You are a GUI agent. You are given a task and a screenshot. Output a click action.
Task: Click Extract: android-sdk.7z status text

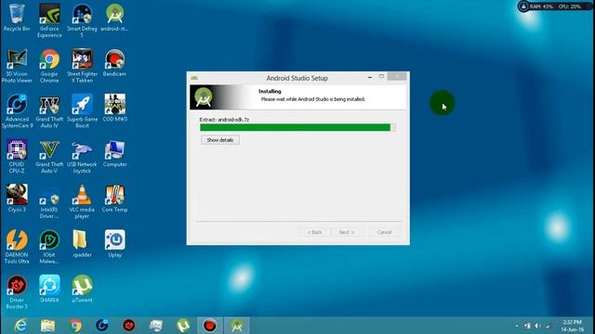224,120
